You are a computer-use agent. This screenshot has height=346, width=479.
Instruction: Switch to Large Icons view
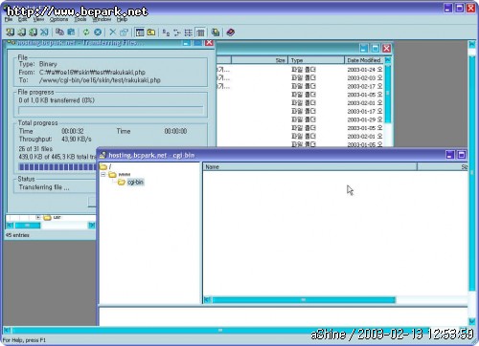tap(166, 32)
